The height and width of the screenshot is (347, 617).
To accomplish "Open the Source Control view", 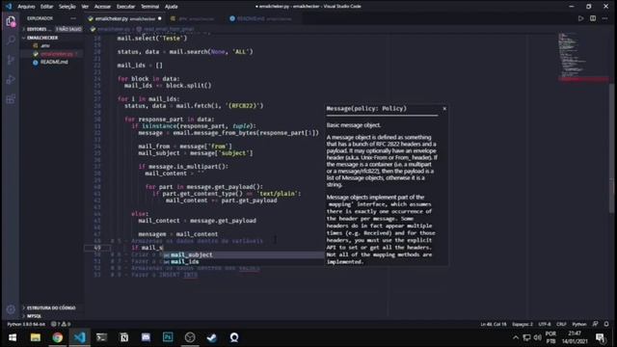I will [x=11, y=60].
